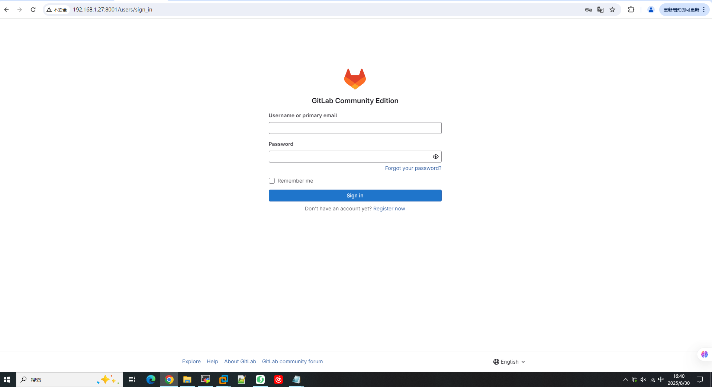The width and height of the screenshot is (712, 387).
Task: Click the display tray icon beside volume
Action: click(634, 380)
